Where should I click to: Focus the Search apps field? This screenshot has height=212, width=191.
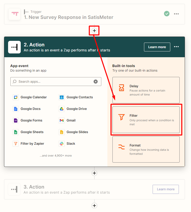[x=56, y=81]
